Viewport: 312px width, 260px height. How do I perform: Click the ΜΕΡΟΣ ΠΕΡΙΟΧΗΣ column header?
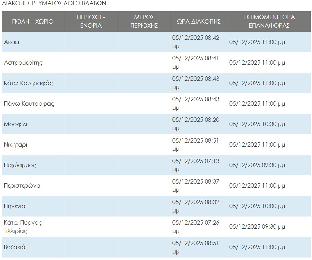click(144, 21)
